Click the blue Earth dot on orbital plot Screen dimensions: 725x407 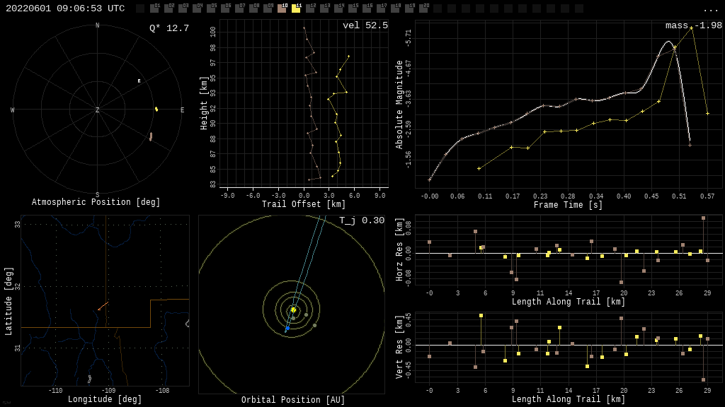(287, 329)
